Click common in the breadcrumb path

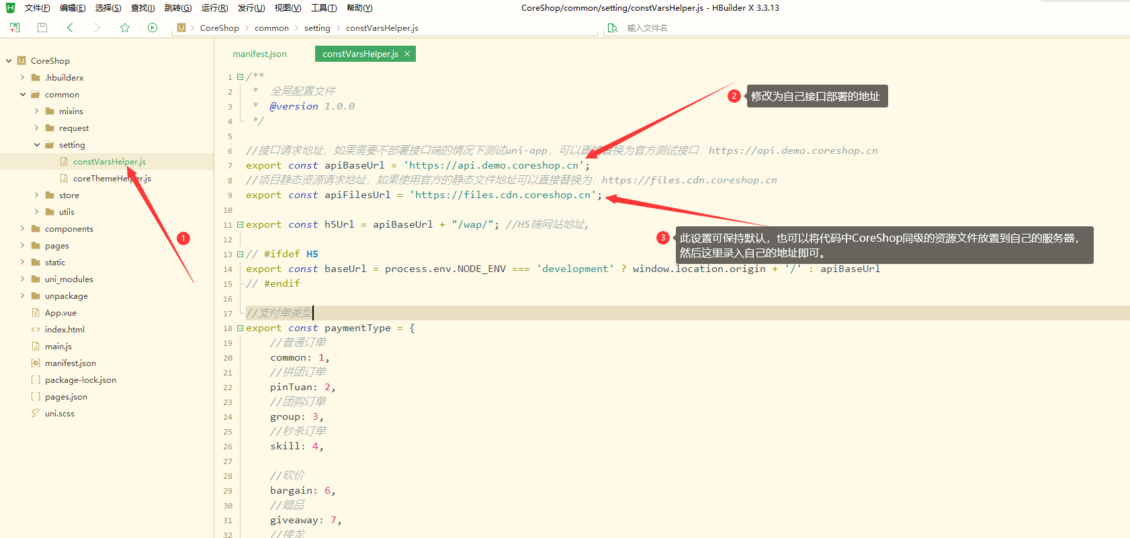click(x=271, y=28)
